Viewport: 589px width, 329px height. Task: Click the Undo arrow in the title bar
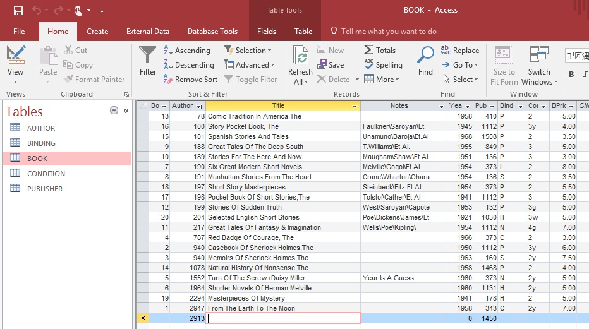[x=37, y=11]
